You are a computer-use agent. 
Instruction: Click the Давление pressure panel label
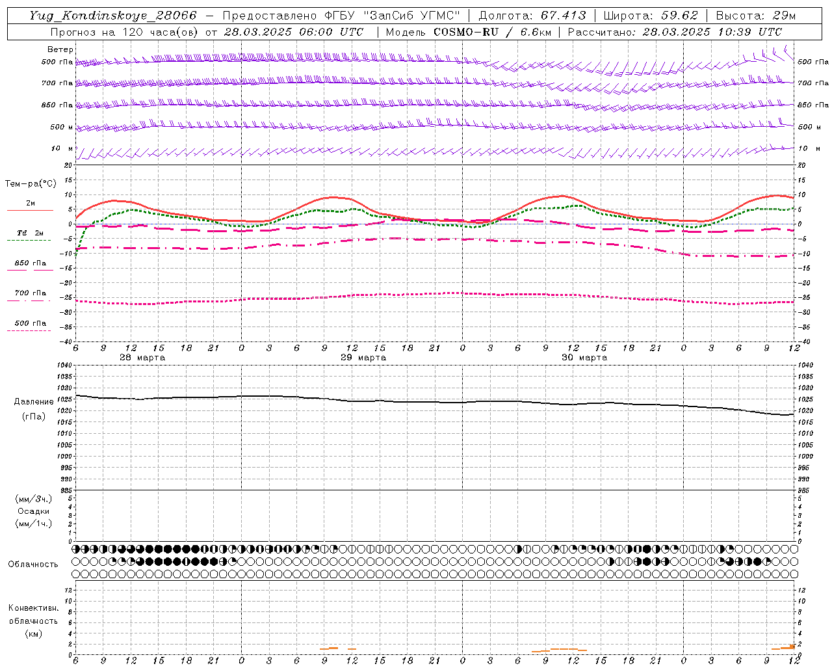(34, 402)
